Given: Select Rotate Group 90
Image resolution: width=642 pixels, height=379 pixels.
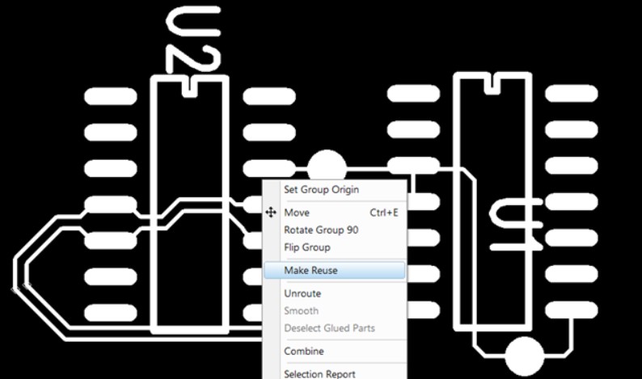Looking at the screenshot, I should pos(321,230).
